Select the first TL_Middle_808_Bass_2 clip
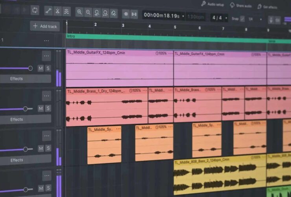 click(220, 175)
